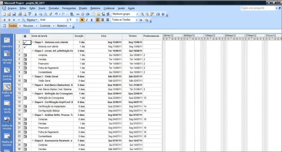Click the Zoom In magnifier icon
This screenshot has width=282, height=152.
pyautogui.click(x=142, y=14)
